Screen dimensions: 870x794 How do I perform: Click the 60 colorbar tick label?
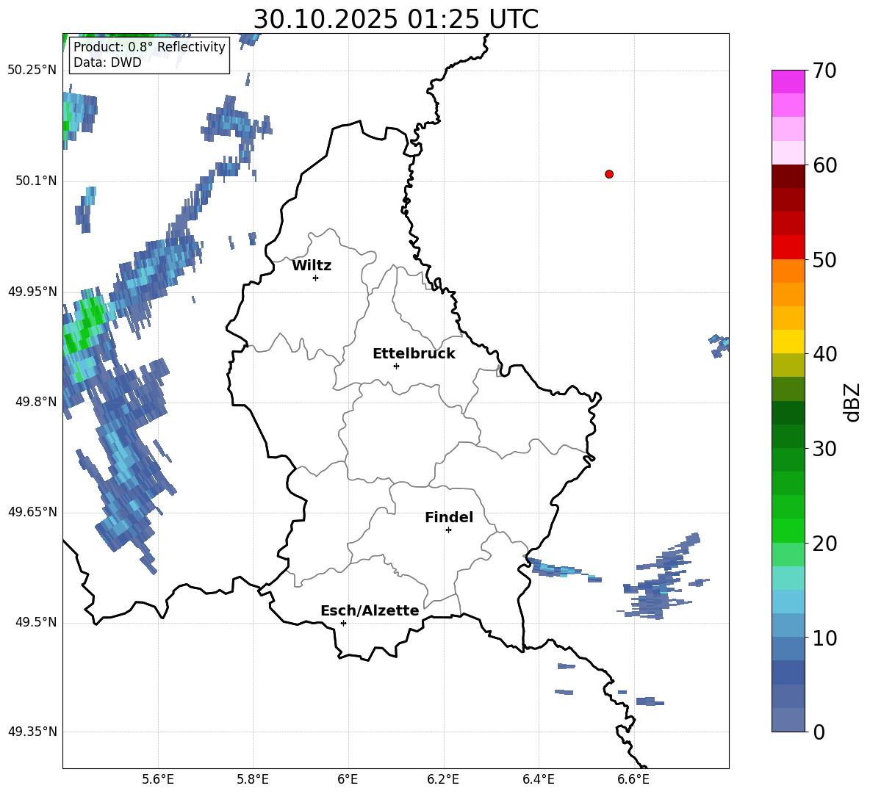point(824,165)
